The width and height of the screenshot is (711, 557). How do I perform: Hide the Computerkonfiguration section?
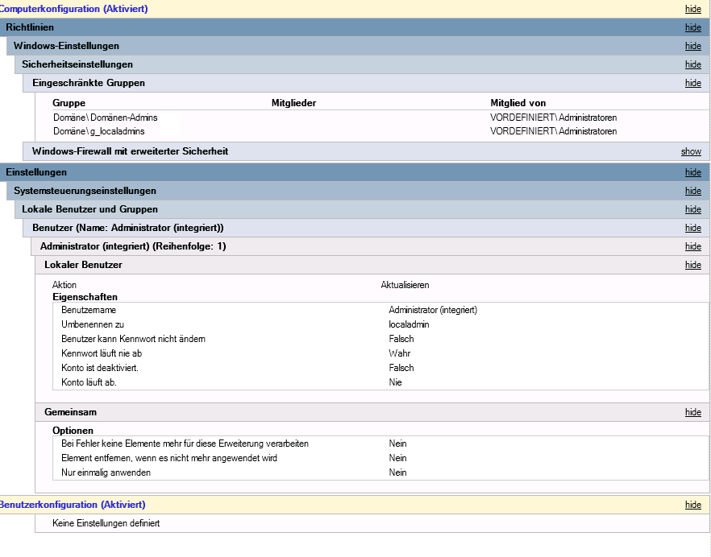click(x=693, y=9)
